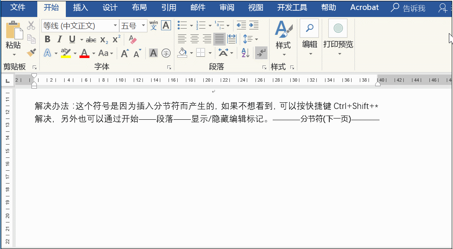Open clipboard 剪贴板 dialog launcher
This screenshot has width=453, height=249.
(x=35, y=68)
